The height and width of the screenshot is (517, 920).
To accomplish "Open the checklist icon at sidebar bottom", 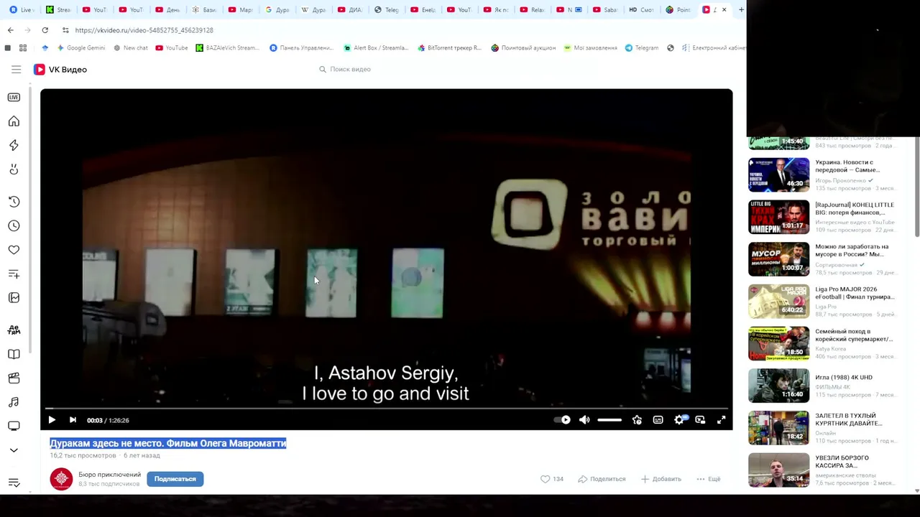I will 14,483.
